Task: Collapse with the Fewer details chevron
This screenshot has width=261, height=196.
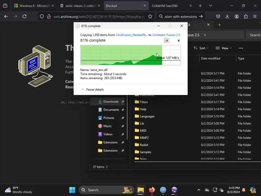Action: 83,90
